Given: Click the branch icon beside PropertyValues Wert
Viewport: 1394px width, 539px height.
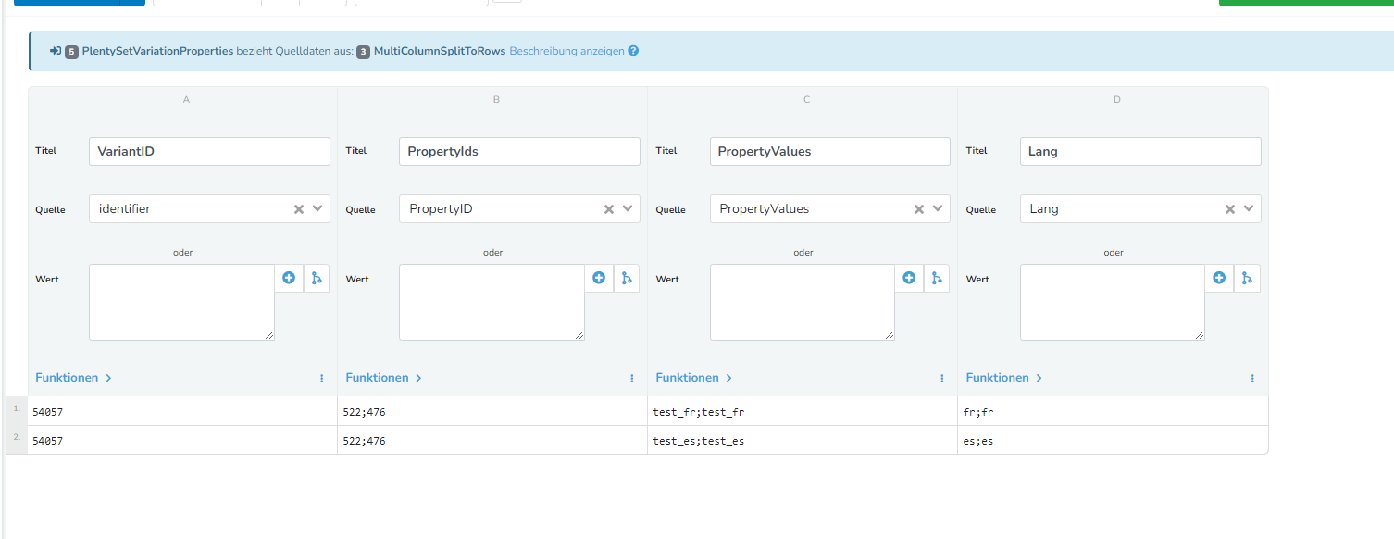Looking at the screenshot, I should pos(937,278).
